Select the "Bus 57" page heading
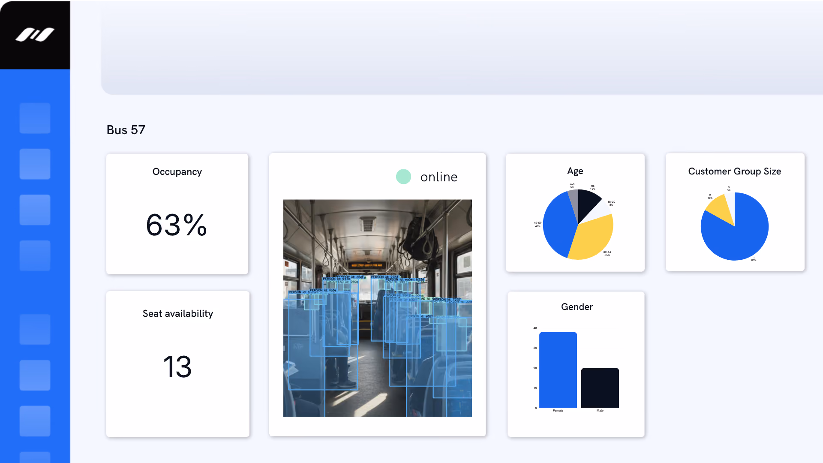This screenshot has height=463, width=823. point(126,130)
